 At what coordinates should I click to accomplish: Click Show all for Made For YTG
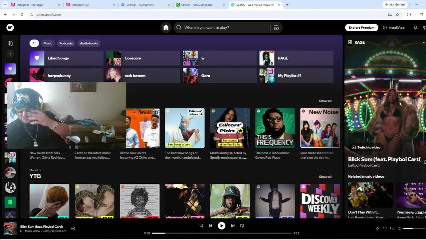325,177
